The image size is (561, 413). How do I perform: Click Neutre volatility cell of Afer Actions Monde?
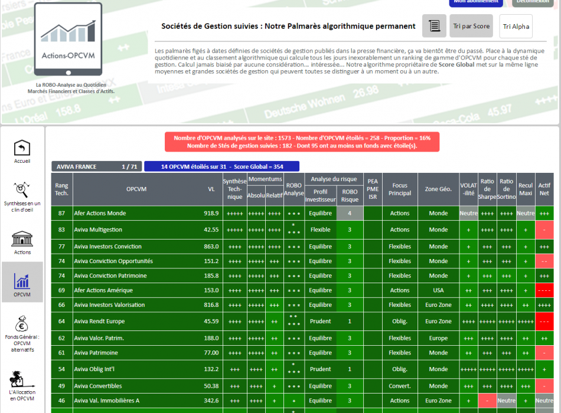(468, 213)
